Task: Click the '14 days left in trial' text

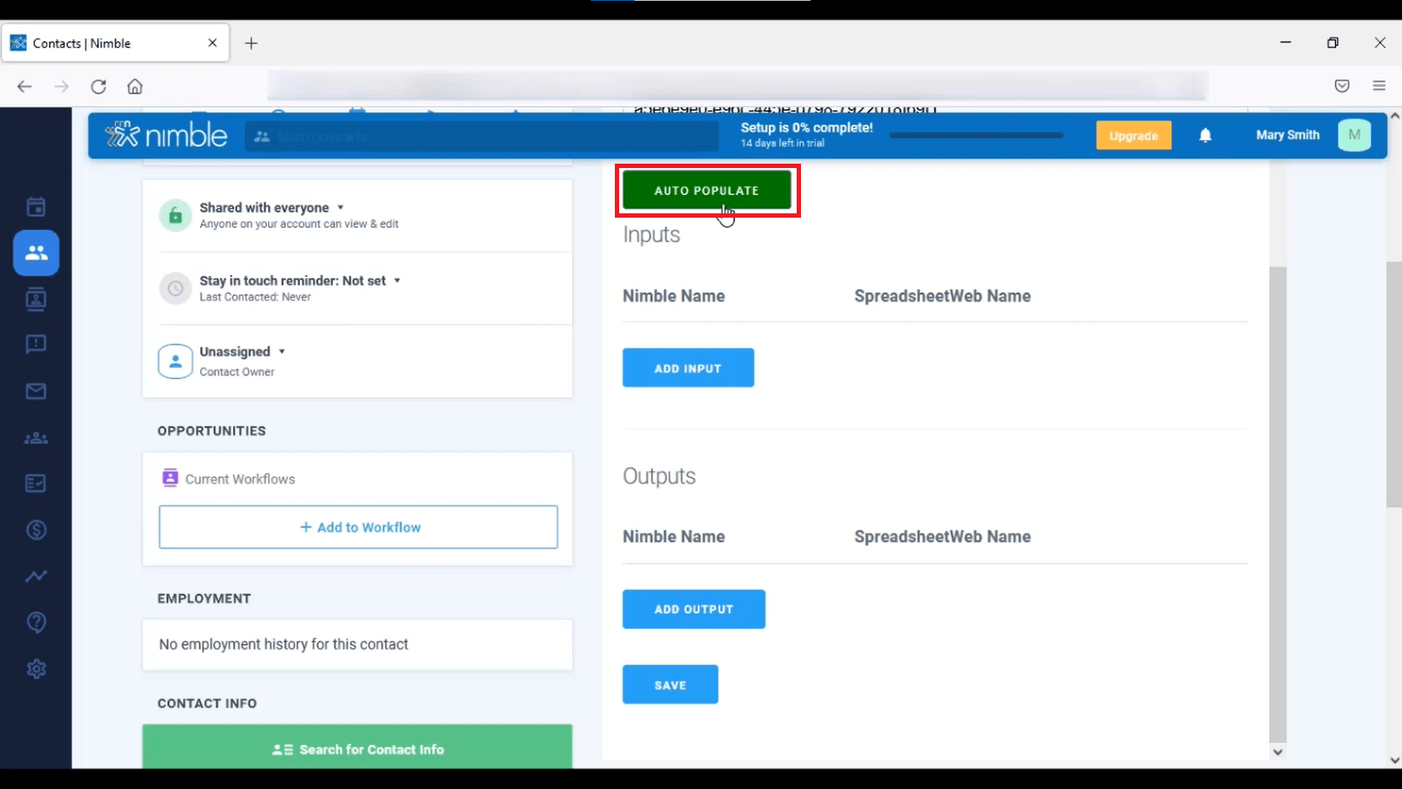Action: [x=782, y=143]
